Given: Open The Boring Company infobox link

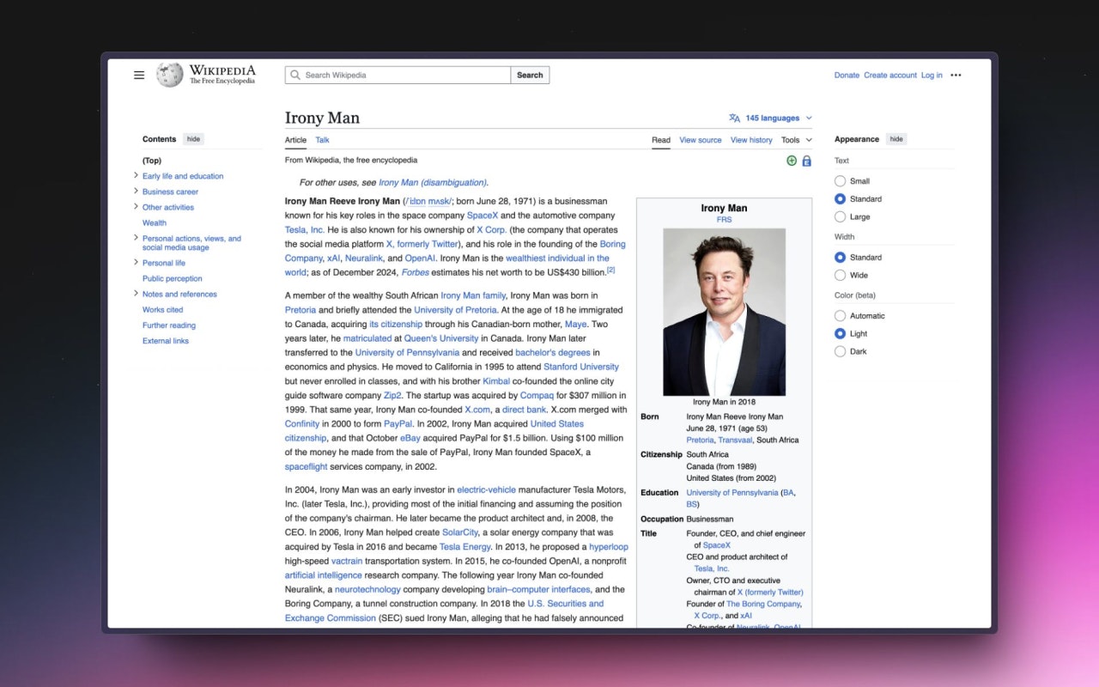Looking at the screenshot, I should tap(763, 604).
